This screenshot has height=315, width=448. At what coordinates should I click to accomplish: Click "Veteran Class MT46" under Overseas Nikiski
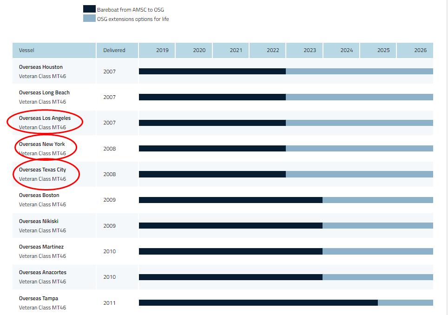(x=43, y=230)
